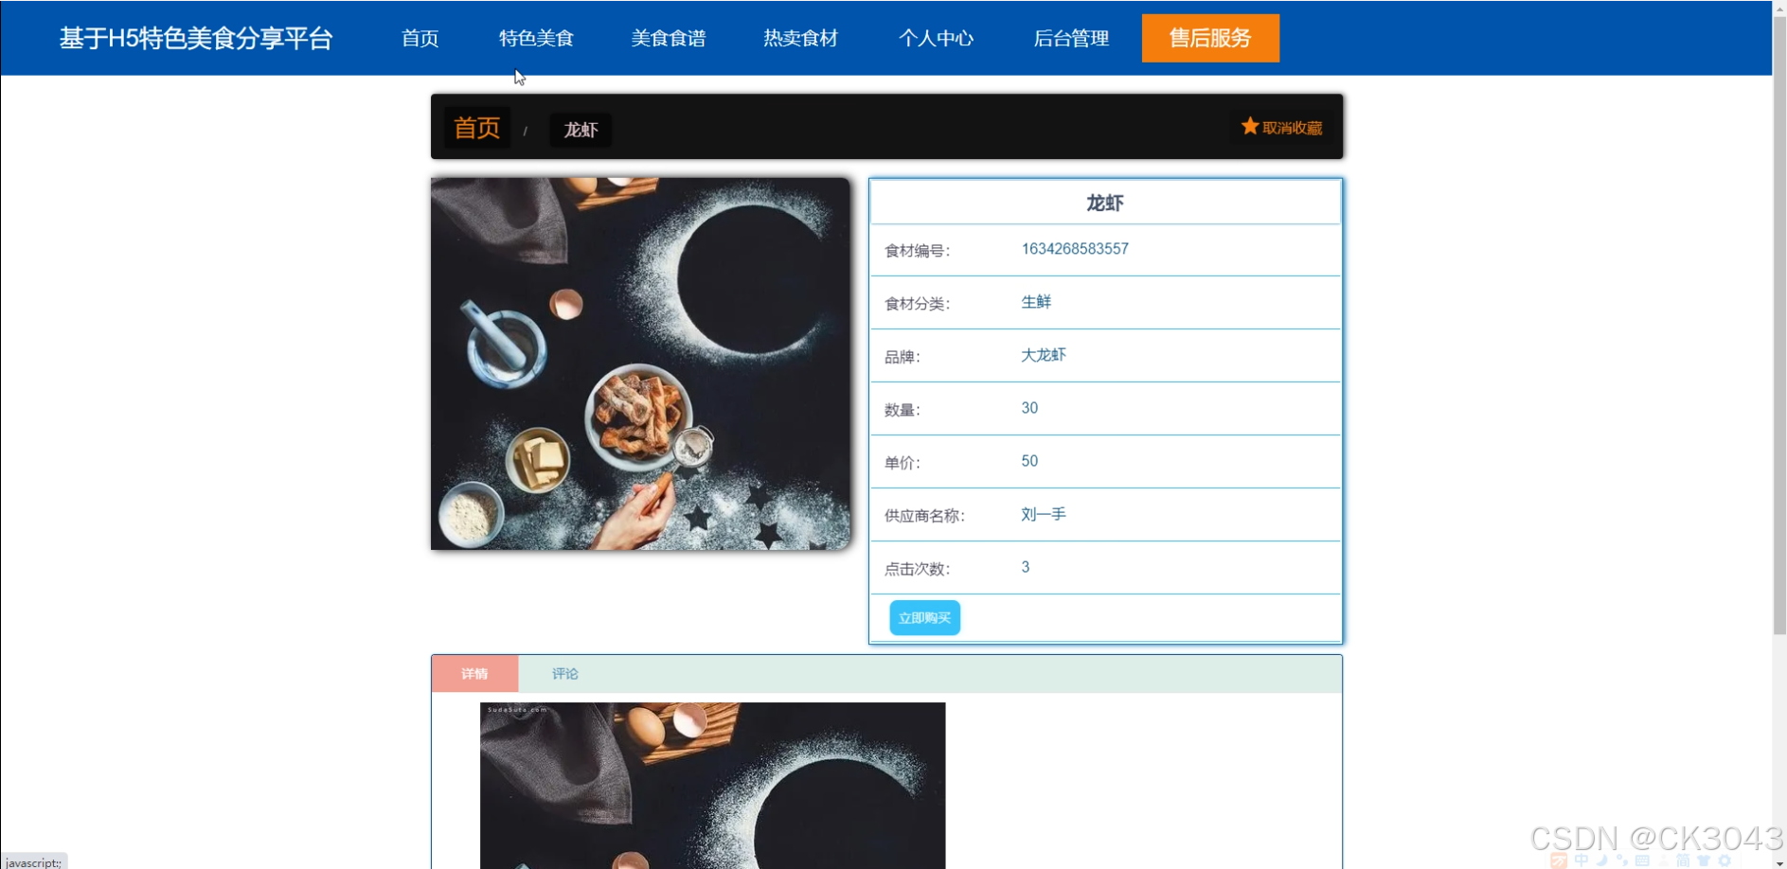Open the 首页 navigation menu item

pos(420,38)
